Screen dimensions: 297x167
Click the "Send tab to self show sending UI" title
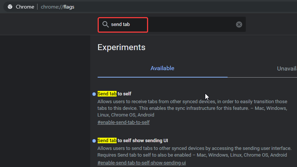133,140
